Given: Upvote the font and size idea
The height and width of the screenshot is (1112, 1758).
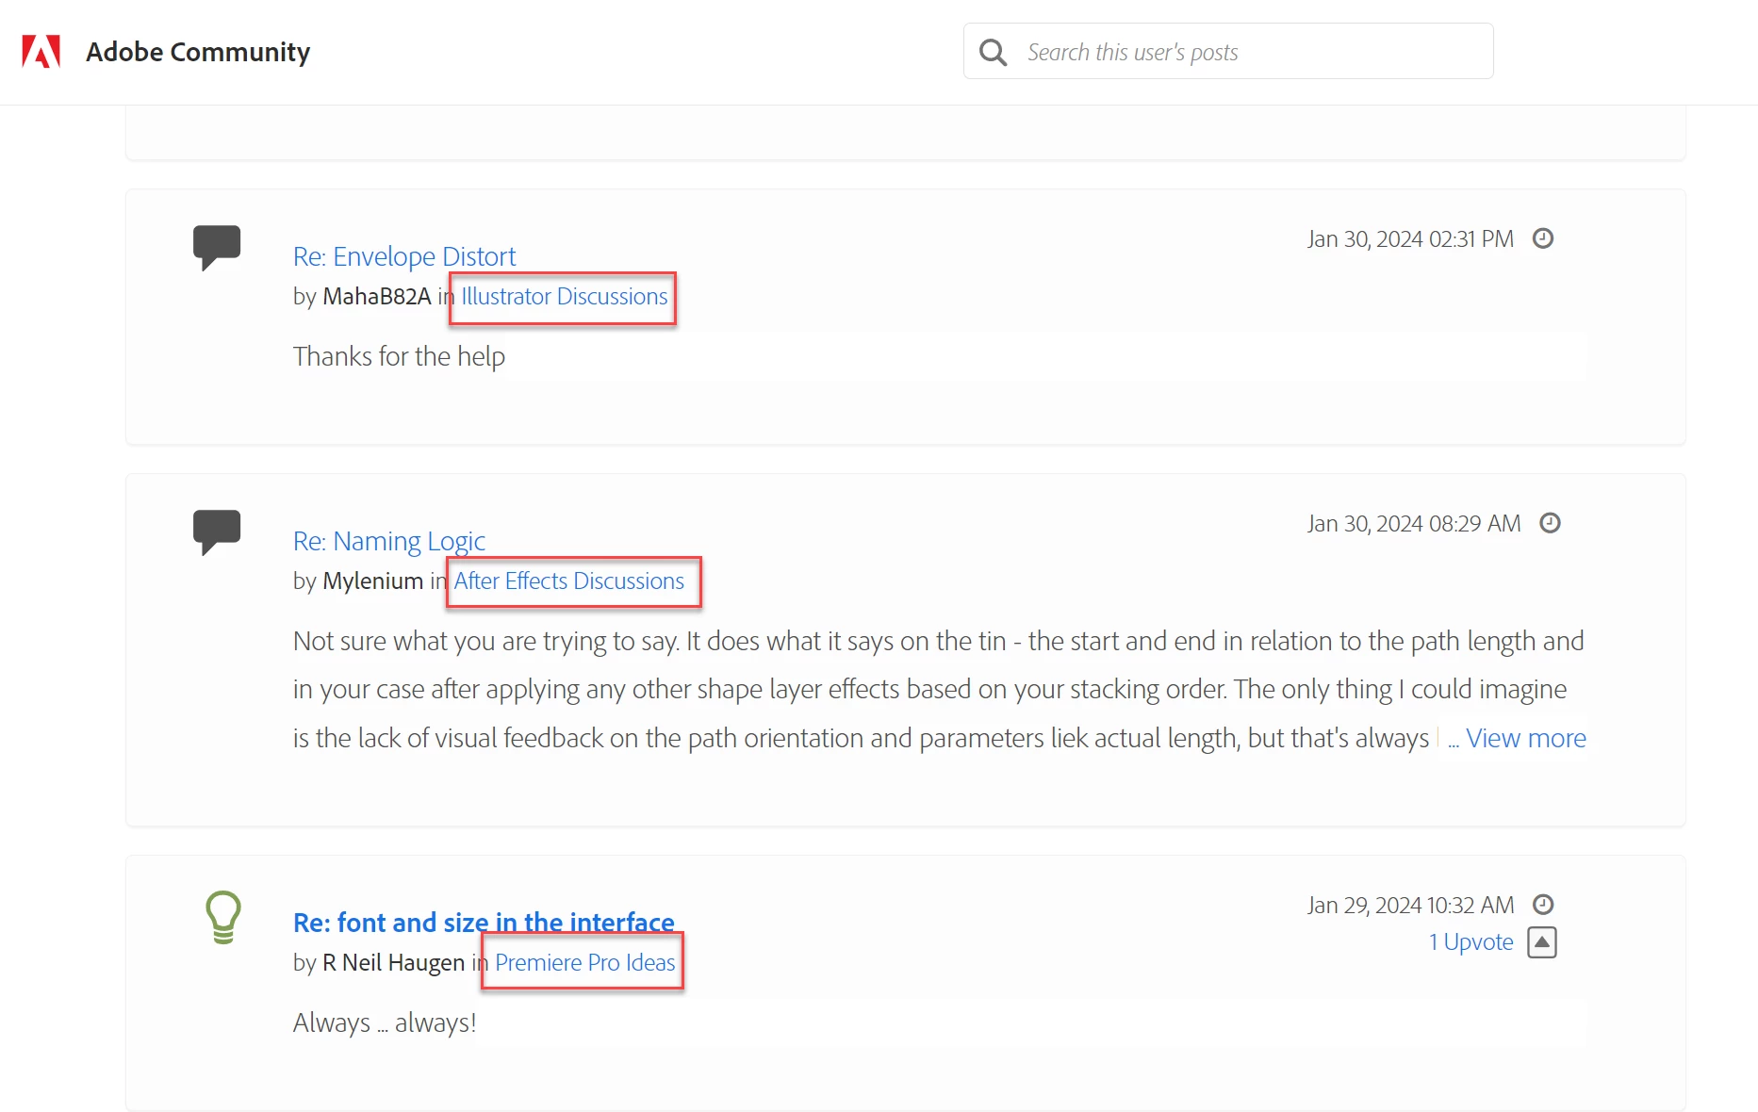Looking at the screenshot, I should [x=1542, y=942].
